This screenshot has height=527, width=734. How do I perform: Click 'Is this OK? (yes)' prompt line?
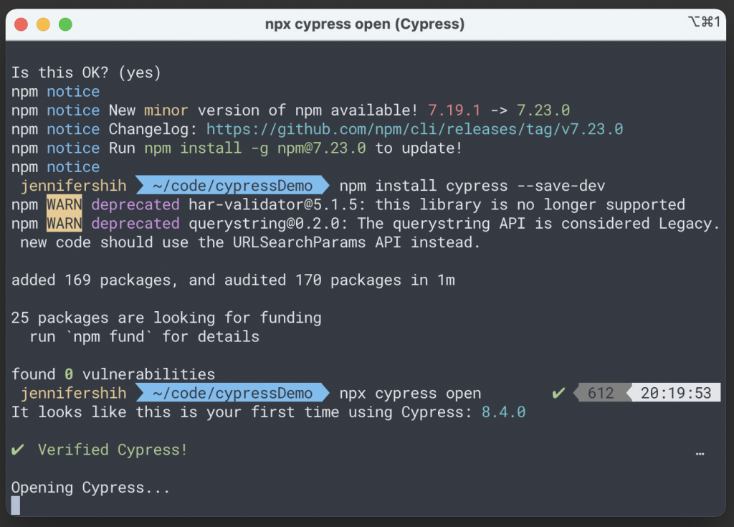pos(86,72)
